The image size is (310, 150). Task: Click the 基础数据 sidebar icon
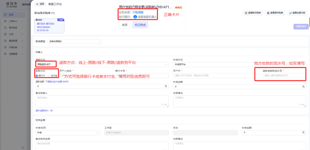coord(5,41)
